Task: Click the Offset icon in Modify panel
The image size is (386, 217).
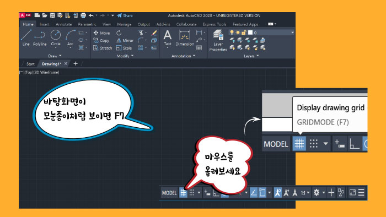Action: coord(154,48)
